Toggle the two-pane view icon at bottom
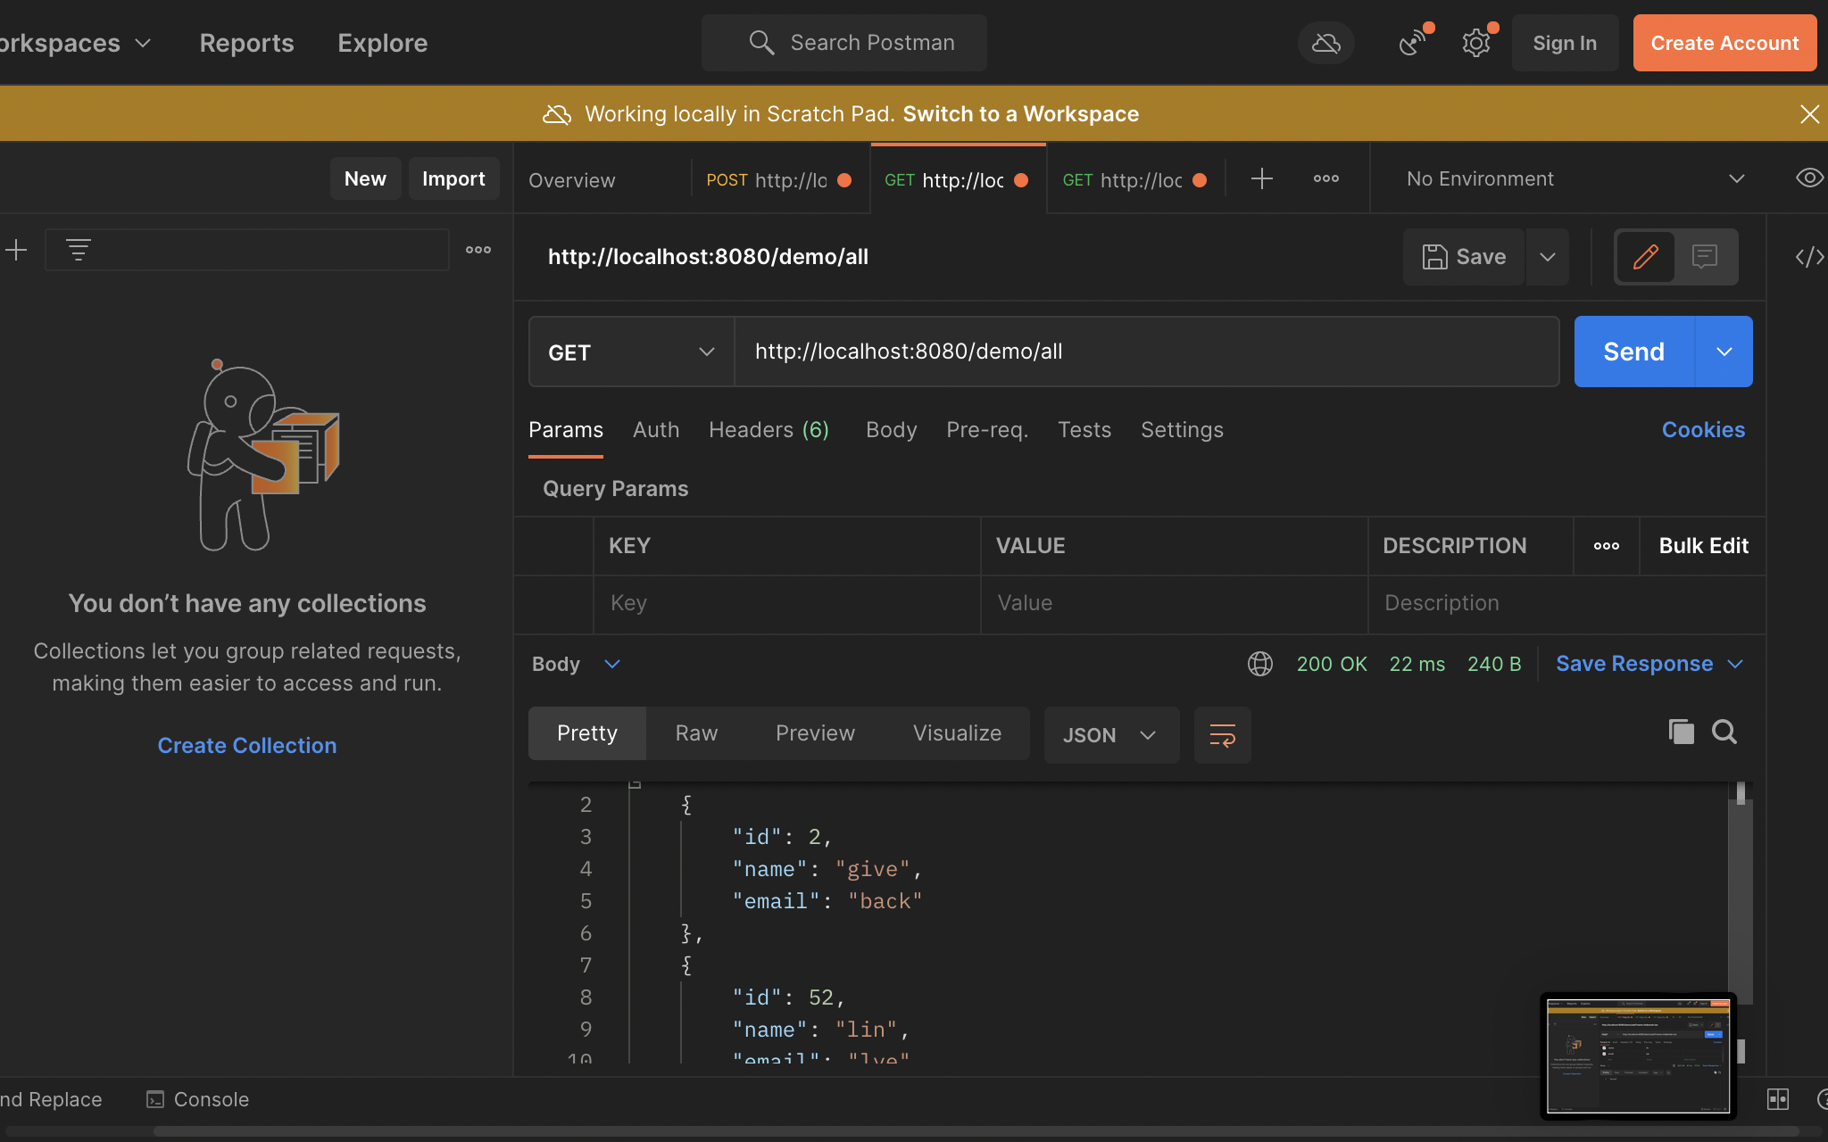Screen dimensions: 1828x1142 tap(1778, 1099)
